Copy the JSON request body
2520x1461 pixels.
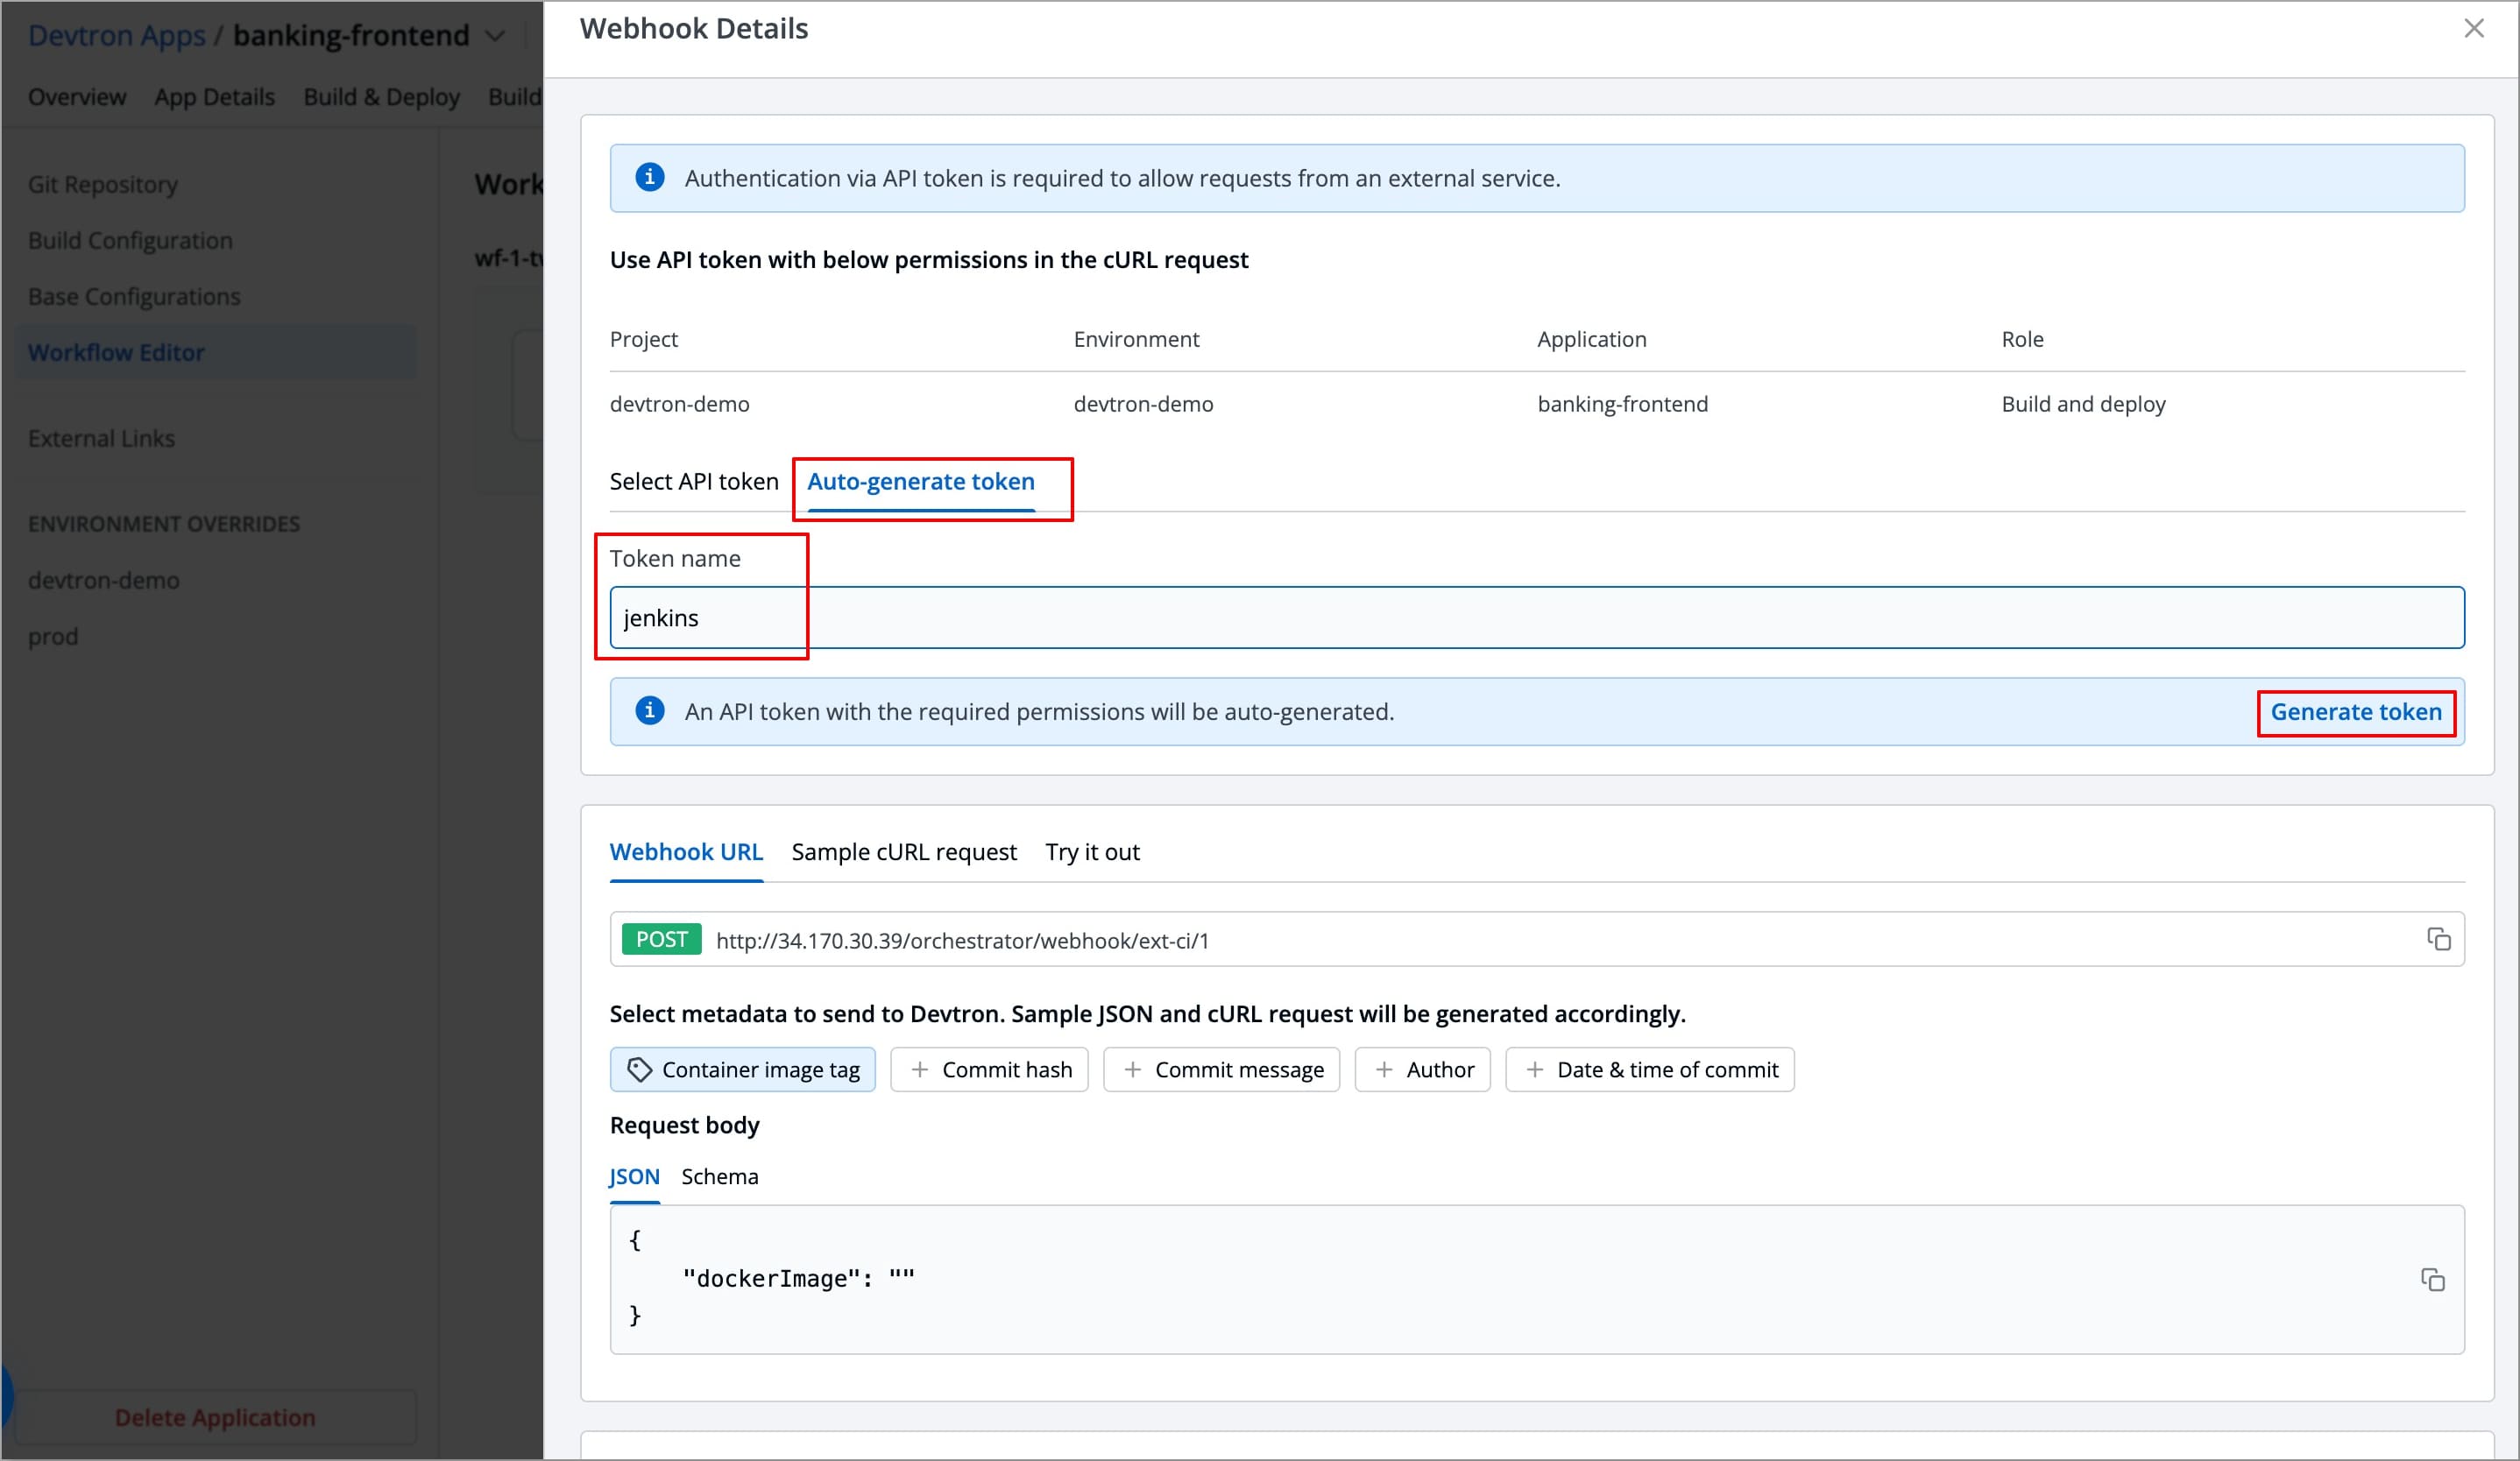[2432, 1279]
